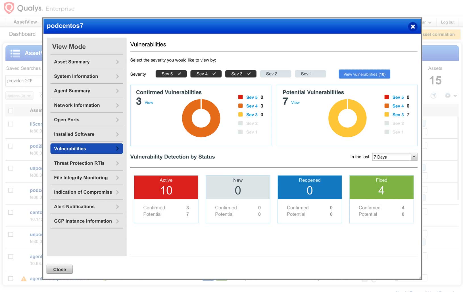Click the View vulnerabilities (10) button

(x=364, y=74)
